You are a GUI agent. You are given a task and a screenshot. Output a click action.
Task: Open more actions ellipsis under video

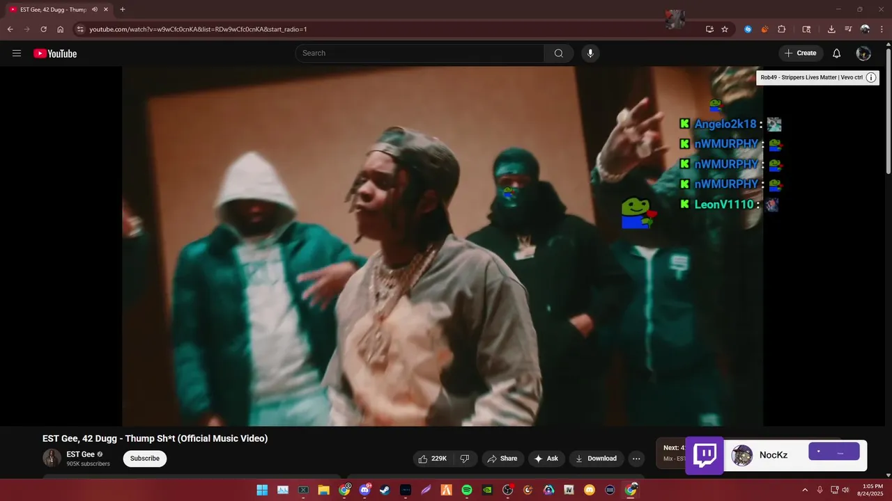tap(636, 459)
